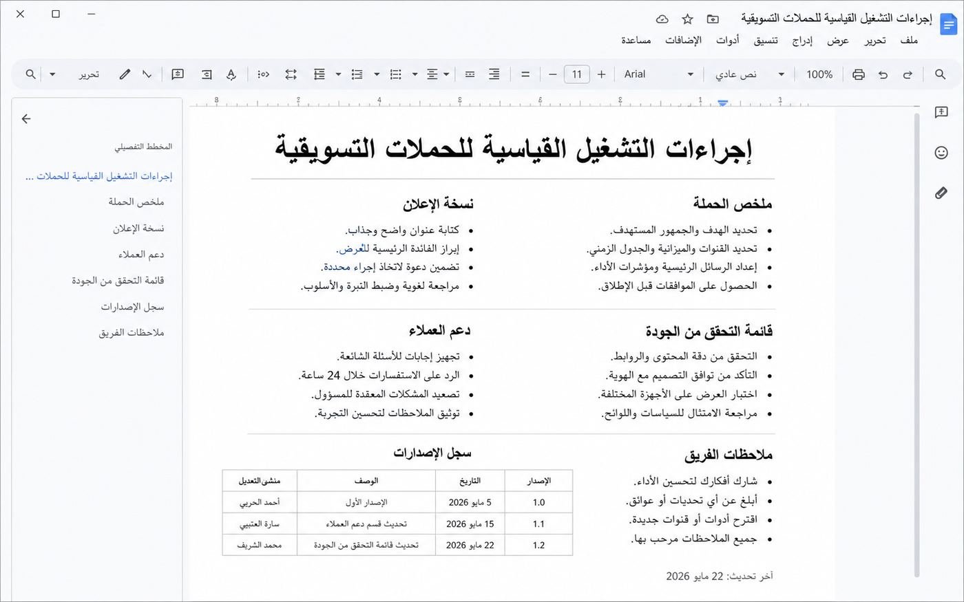Click the bulleted list icon in the toolbar
This screenshot has width=964, height=602.
357,74
